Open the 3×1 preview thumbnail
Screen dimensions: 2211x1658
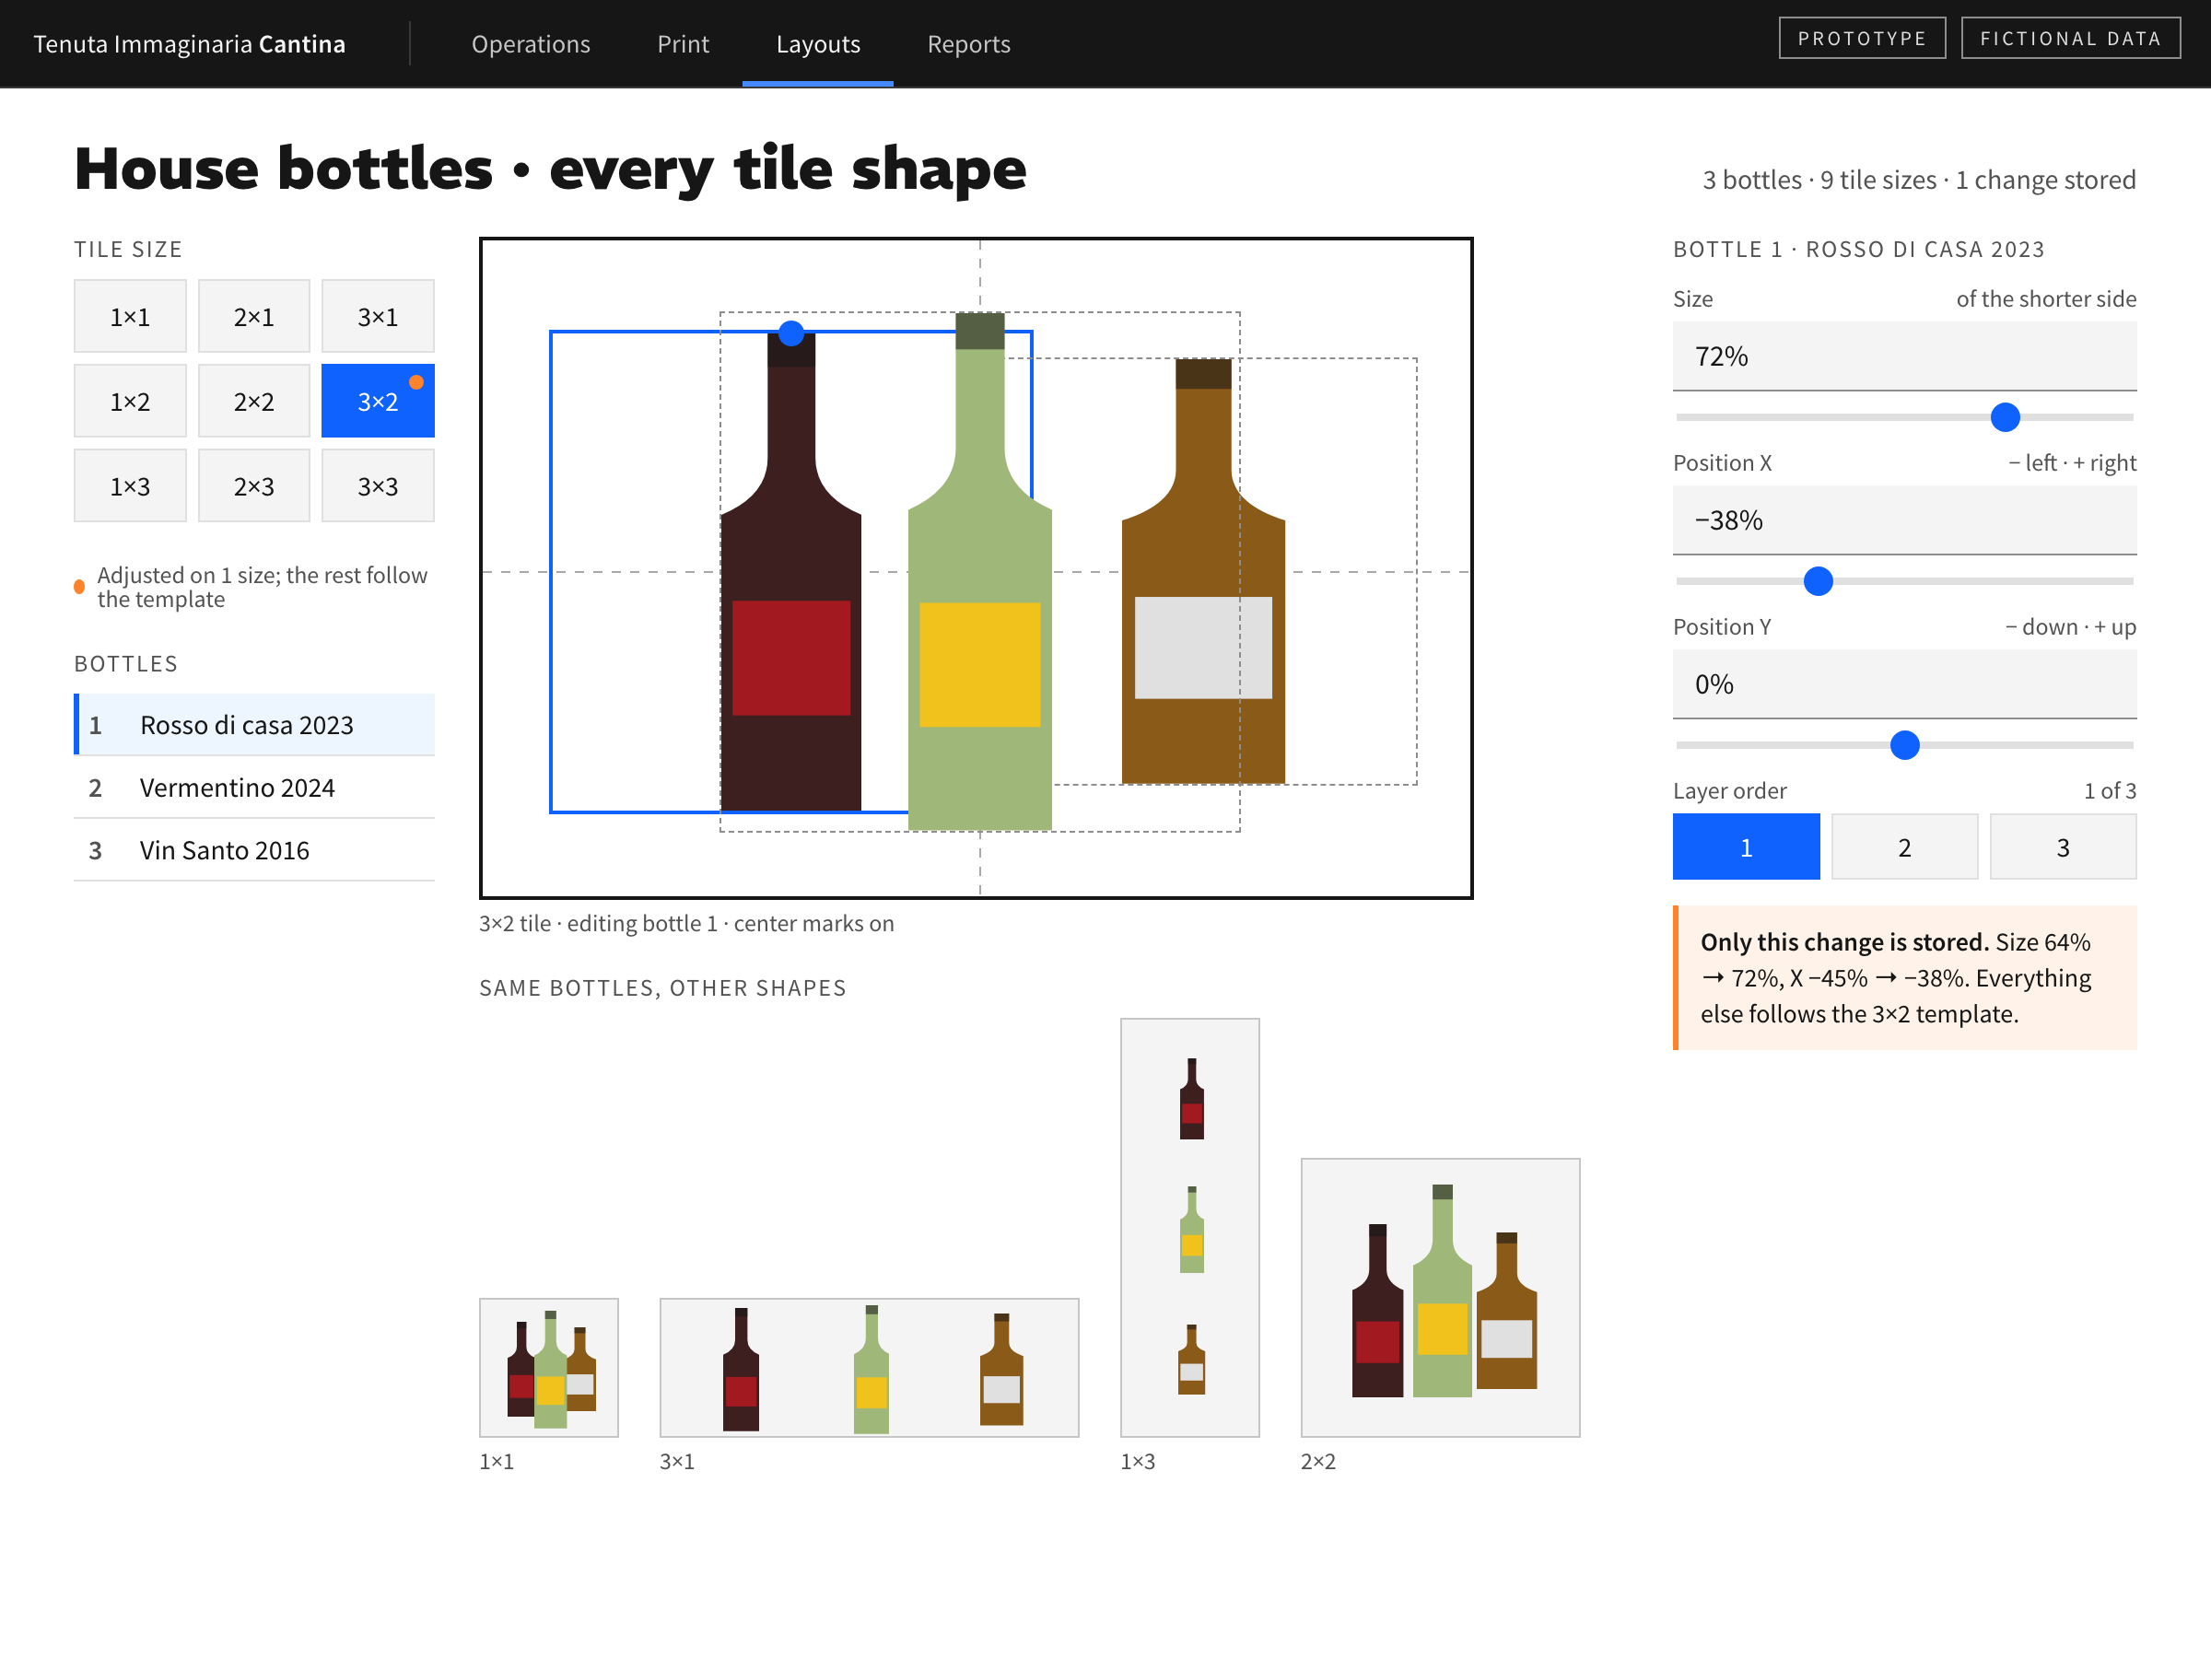point(870,1368)
